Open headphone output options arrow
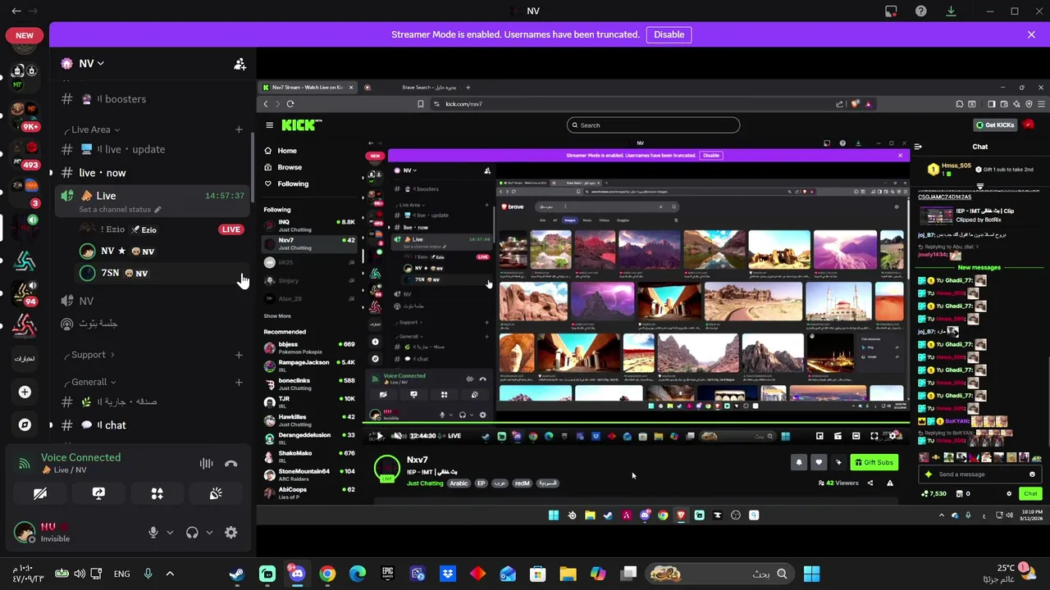The width and height of the screenshot is (1050, 590). click(209, 532)
